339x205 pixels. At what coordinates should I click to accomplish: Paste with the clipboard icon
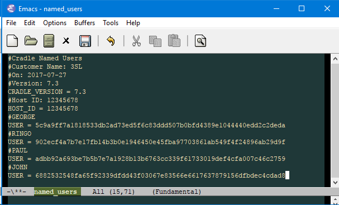[174, 40]
